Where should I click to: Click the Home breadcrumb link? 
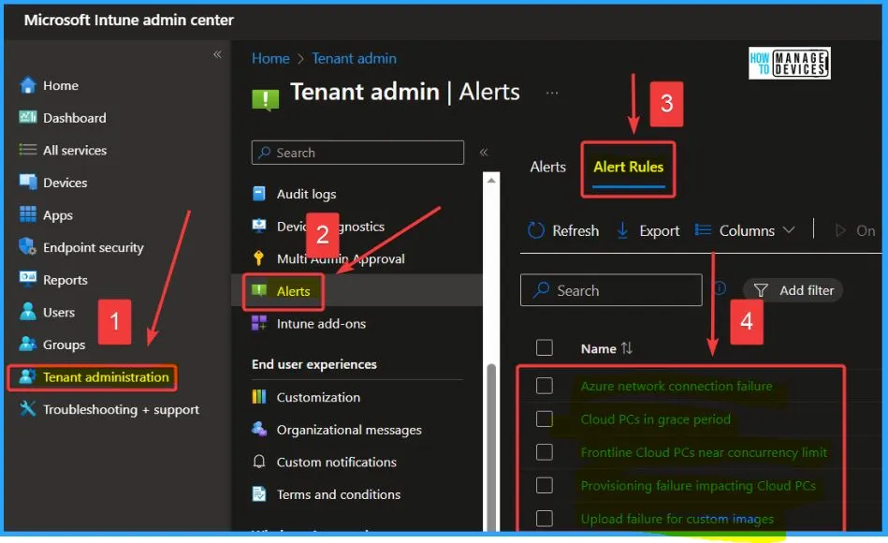[270, 58]
